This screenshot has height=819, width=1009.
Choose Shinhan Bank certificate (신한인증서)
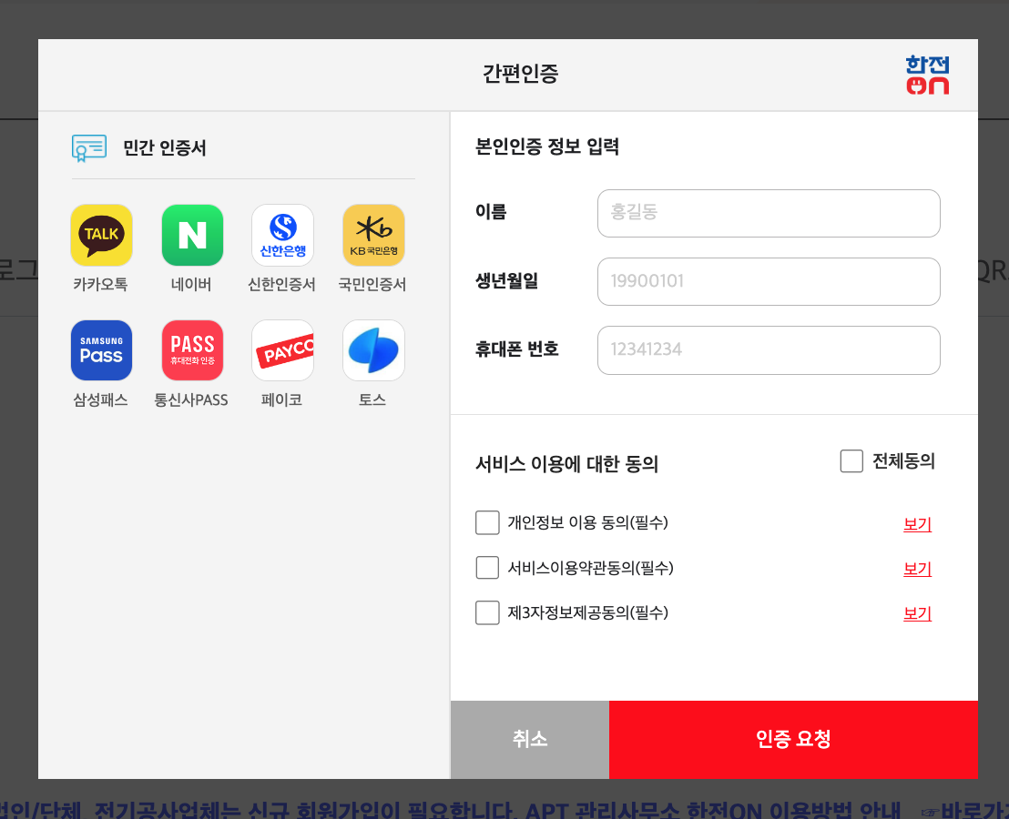282,235
